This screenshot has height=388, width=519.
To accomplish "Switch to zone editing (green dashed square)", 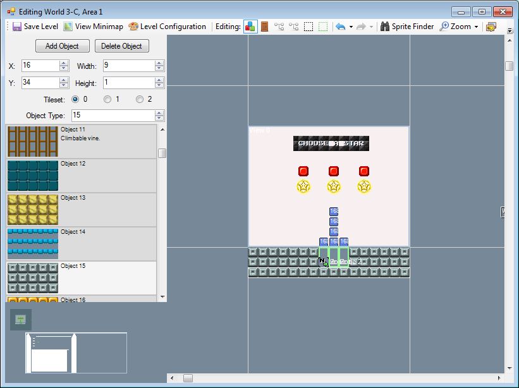I will [x=323, y=27].
